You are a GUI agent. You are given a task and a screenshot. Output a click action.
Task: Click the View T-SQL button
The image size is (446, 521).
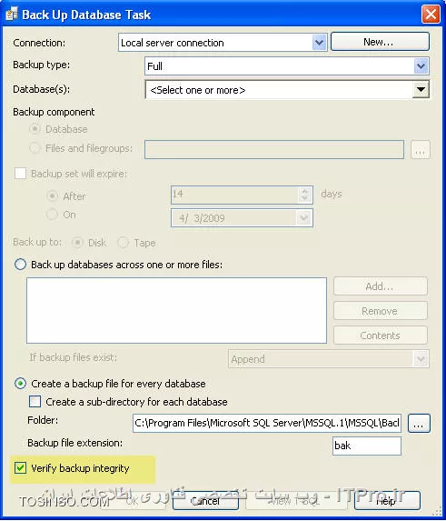[296, 501]
